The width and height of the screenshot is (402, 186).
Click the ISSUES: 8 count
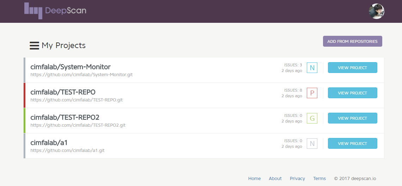click(x=293, y=90)
